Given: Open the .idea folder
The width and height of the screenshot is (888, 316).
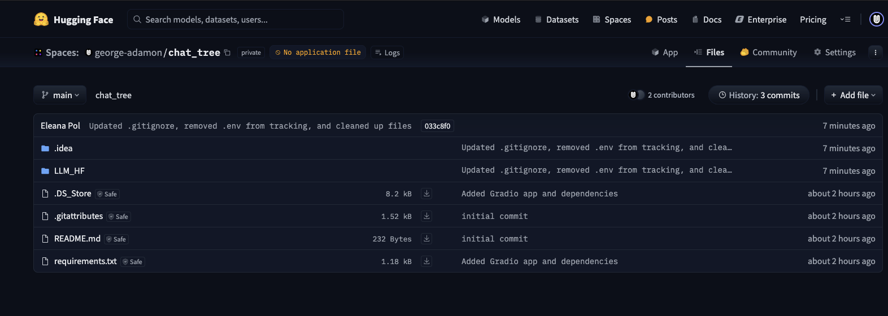Looking at the screenshot, I should pos(63,148).
